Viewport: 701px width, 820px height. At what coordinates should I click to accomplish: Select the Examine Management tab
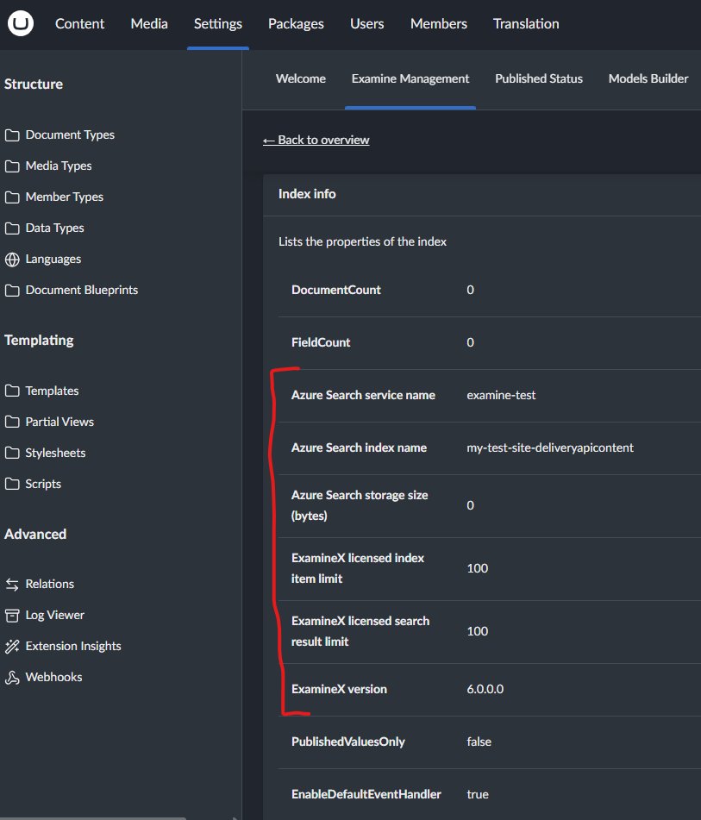(x=410, y=78)
